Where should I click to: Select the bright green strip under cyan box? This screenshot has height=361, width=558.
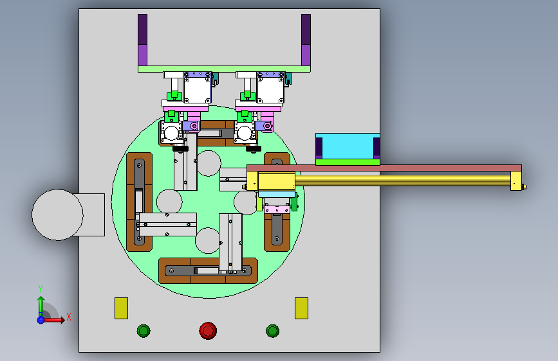click(348, 162)
